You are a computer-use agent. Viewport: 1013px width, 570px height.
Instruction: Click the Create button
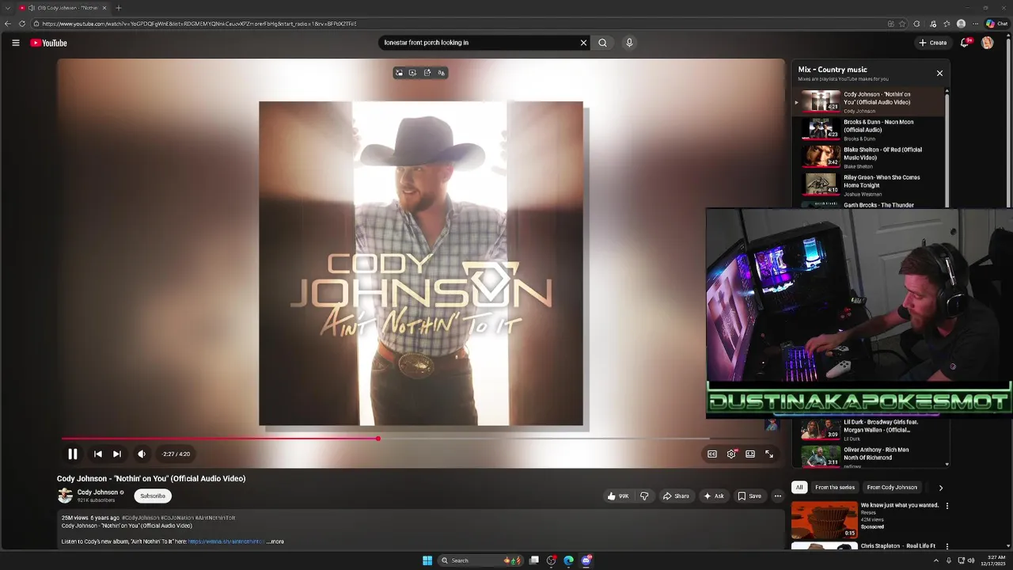[x=933, y=43]
